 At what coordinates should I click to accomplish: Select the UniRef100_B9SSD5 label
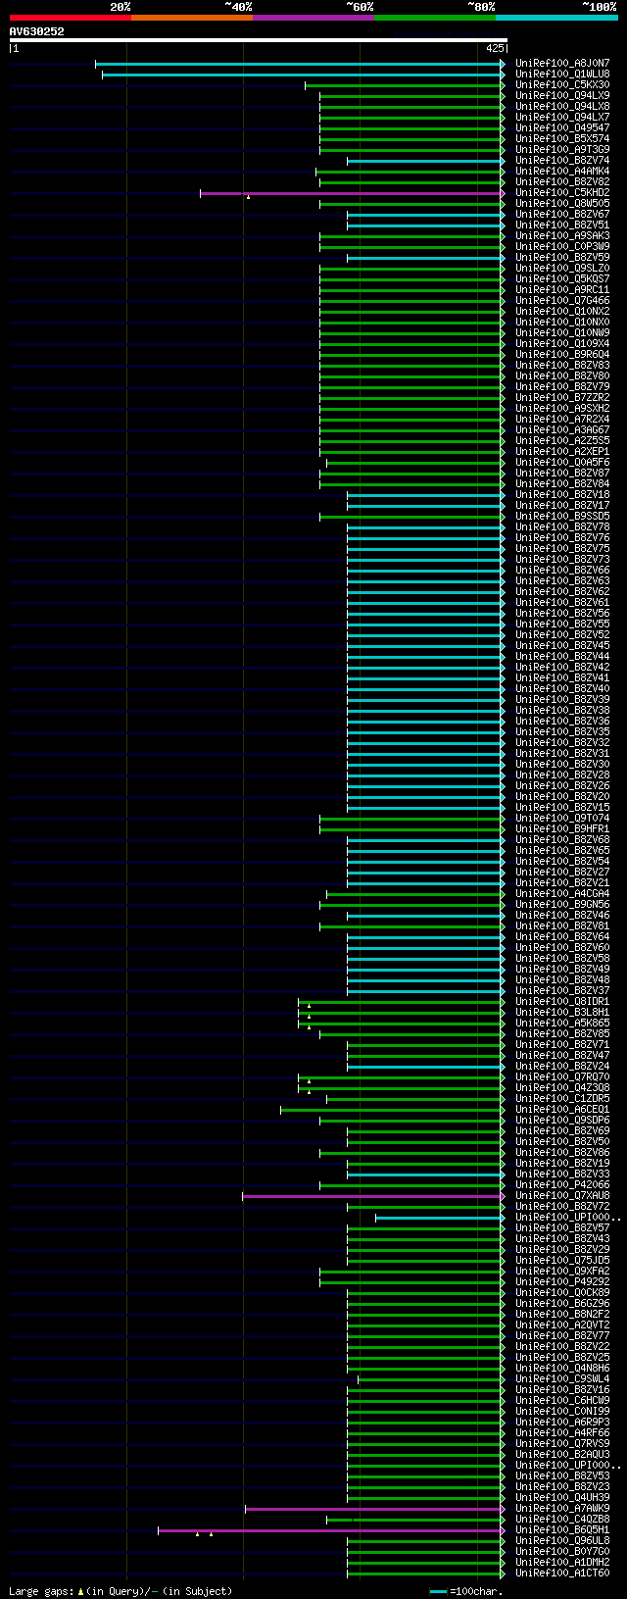click(562, 517)
